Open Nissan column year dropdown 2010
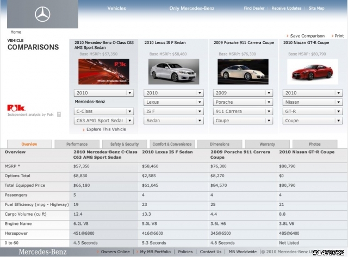Viewport: 348px width, 257px height. tap(313, 93)
